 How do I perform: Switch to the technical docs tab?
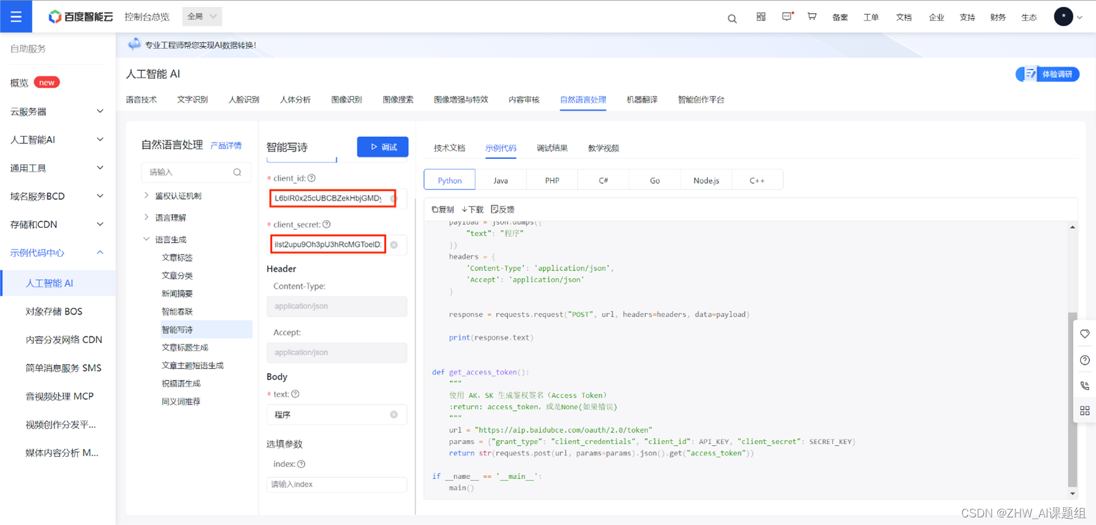click(x=450, y=148)
